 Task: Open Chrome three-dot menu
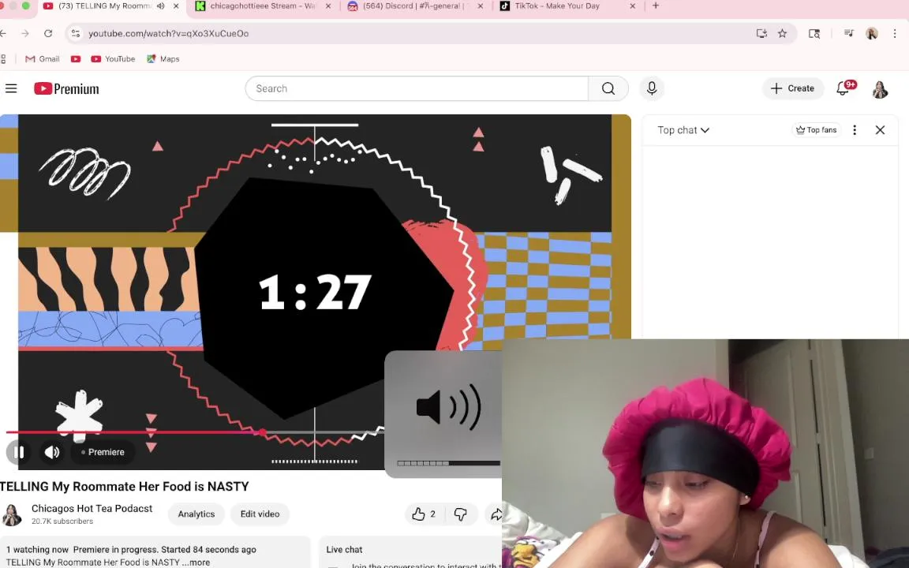[x=895, y=34]
